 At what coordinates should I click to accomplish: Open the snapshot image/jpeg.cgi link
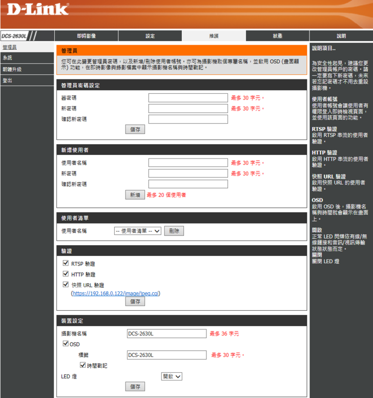tap(116, 293)
